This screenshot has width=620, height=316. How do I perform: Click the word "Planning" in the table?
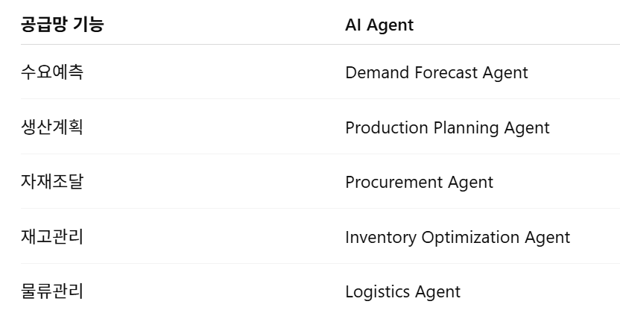[465, 127]
